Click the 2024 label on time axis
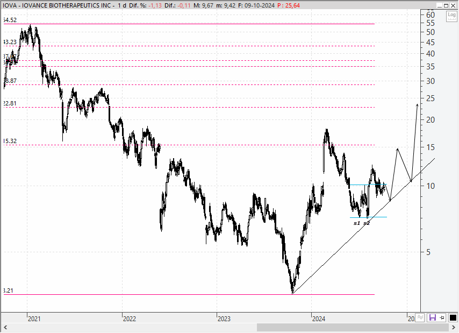Screen dimensions: 459x333 (x=319, y=318)
